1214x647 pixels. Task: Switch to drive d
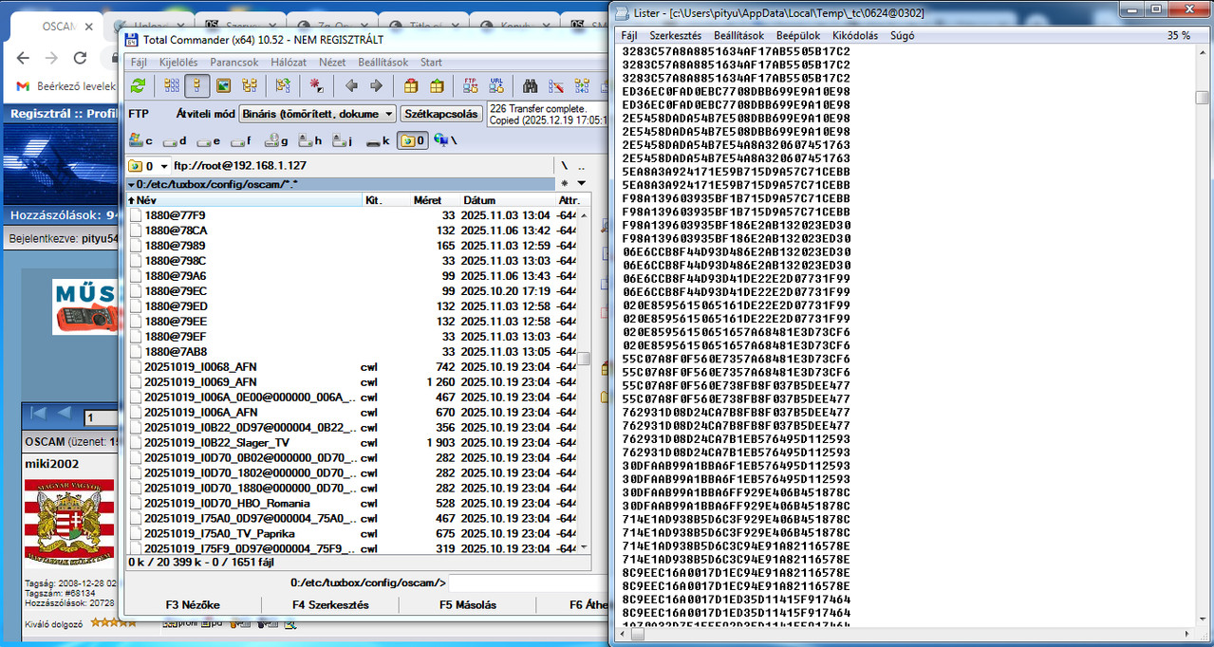click(x=176, y=140)
